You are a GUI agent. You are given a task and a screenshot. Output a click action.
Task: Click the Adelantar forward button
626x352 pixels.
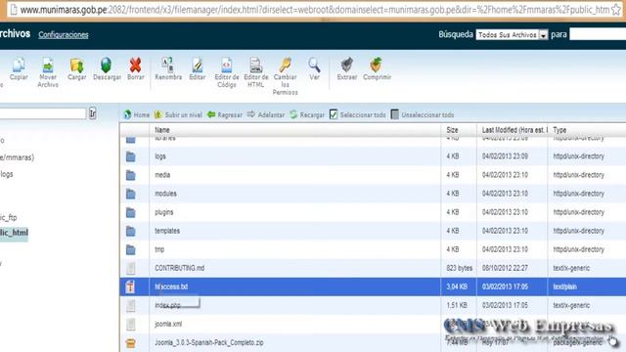pos(265,114)
